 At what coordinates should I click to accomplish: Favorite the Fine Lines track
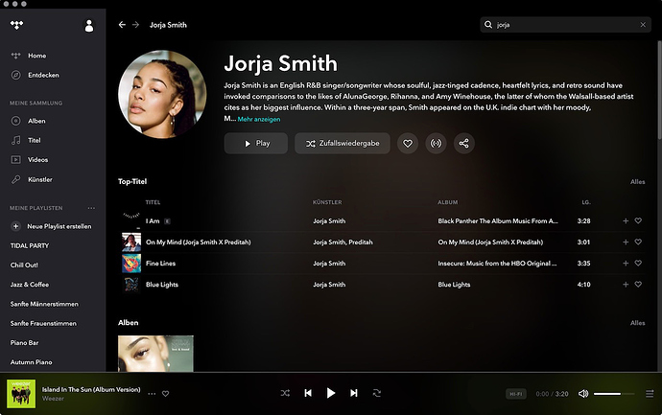coord(638,263)
